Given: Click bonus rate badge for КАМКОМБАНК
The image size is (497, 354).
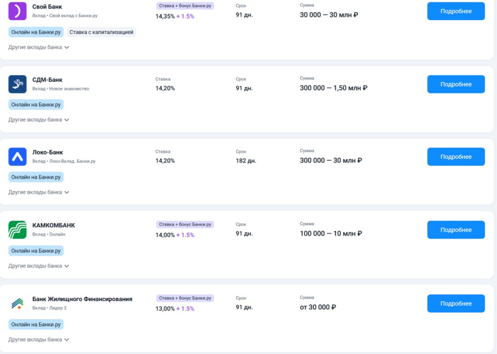Looking at the screenshot, I should (x=185, y=225).
